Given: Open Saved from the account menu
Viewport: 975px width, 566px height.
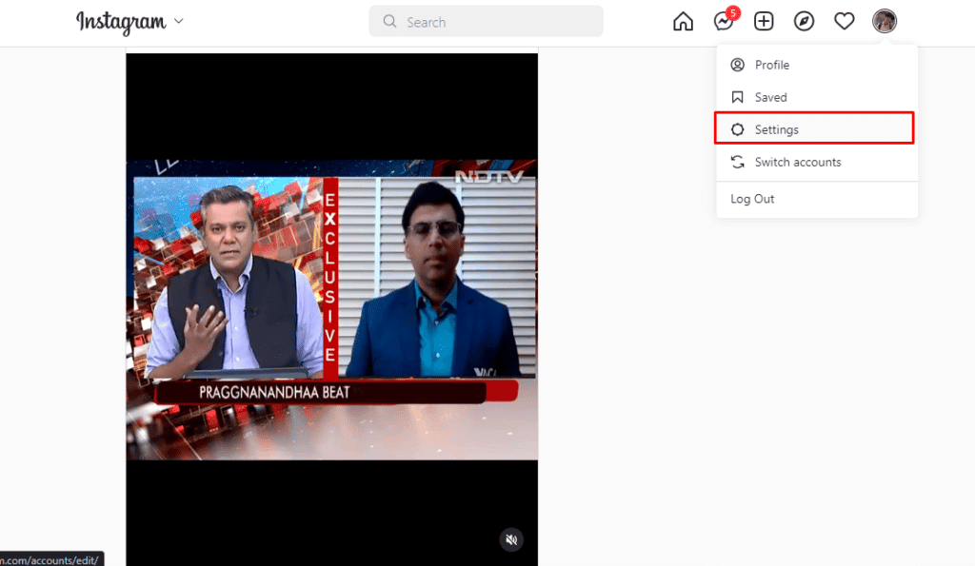Looking at the screenshot, I should pos(770,97).
